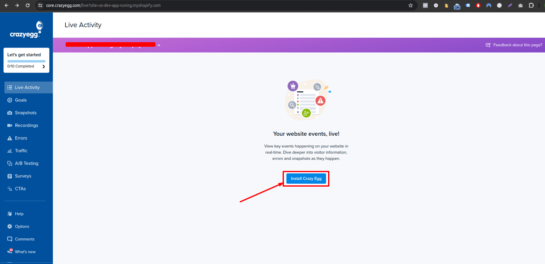Image resolution: width=545 pixels, height=264 pixels.
Task: Open the CTAs cursor icon
Action: tap(10, 189)
